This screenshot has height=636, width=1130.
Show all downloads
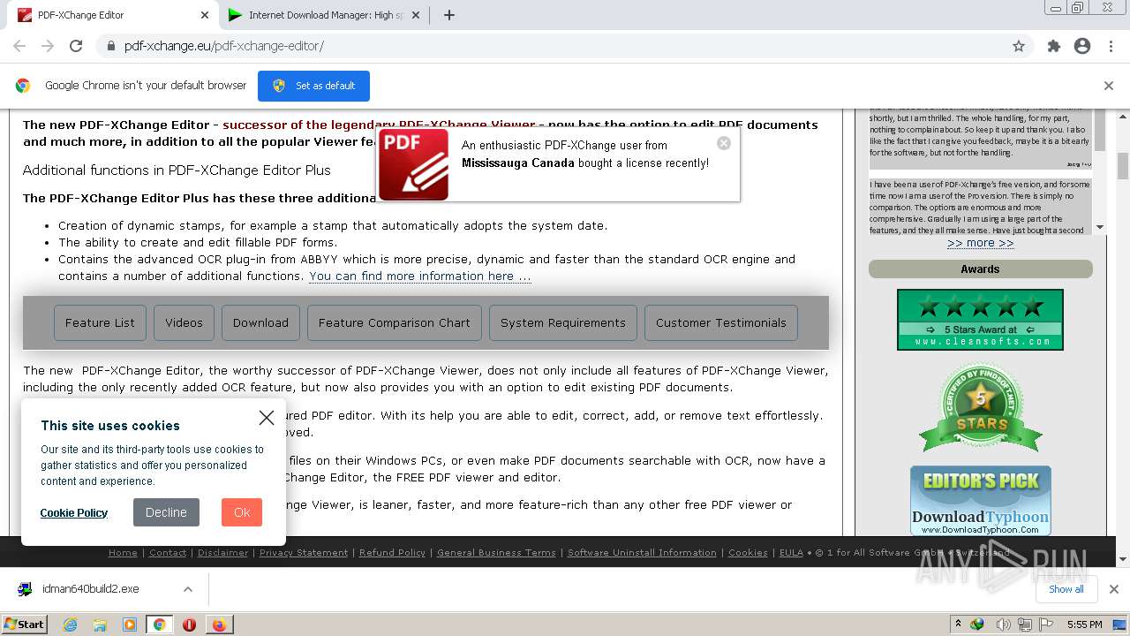click(x=1066, y=589)
